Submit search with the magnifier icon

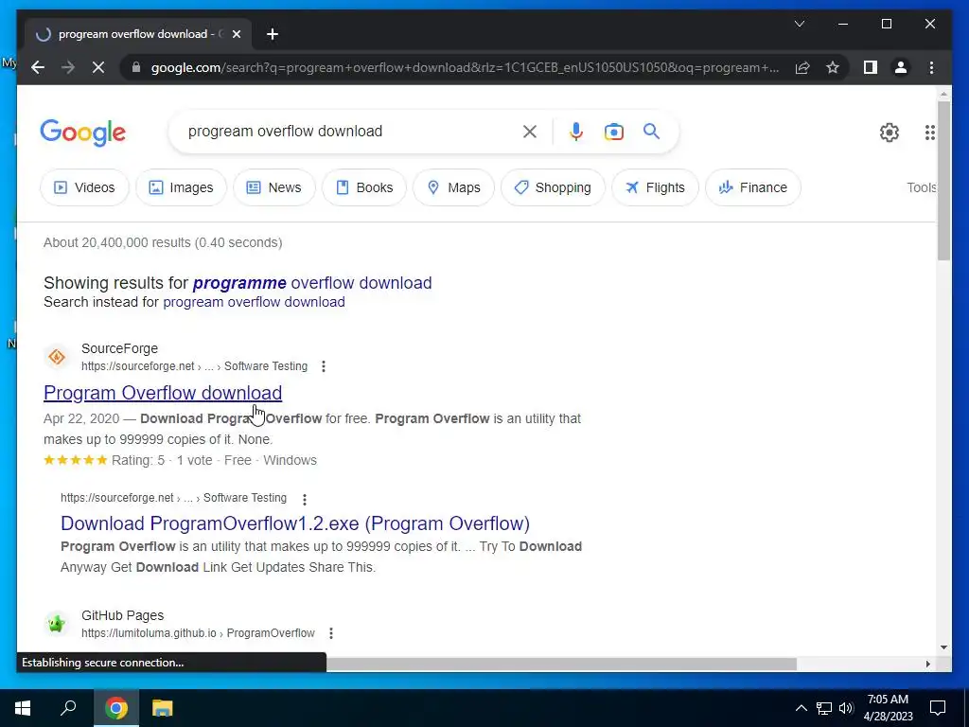651,131
